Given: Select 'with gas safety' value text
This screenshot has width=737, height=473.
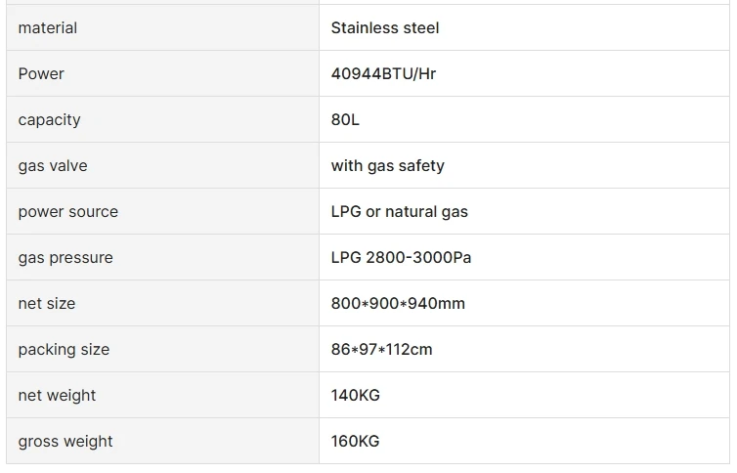Looking at the screenshot, I should 387,165.
